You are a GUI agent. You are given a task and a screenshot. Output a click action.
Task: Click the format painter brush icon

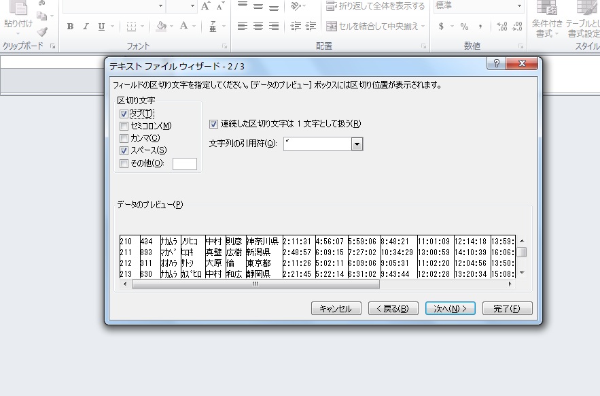(42, 31)
